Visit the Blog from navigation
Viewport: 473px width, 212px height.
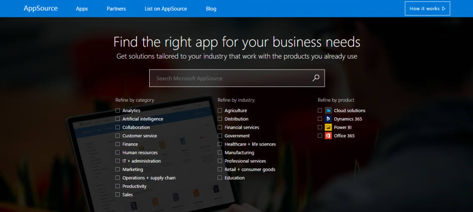(211, 9)
